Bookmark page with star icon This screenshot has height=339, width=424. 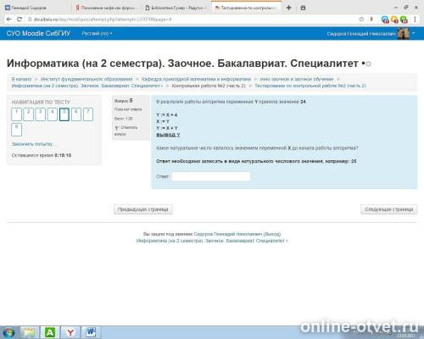tap(361, 19)
